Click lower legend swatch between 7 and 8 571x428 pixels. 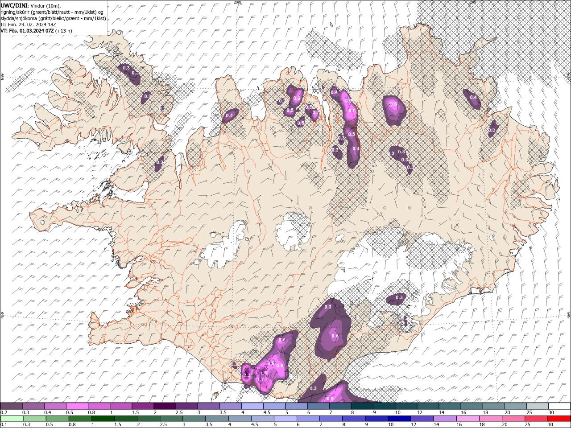(x=330, y=419)
